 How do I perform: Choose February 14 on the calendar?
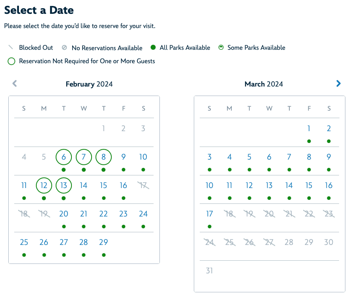(x=84, y=185)
